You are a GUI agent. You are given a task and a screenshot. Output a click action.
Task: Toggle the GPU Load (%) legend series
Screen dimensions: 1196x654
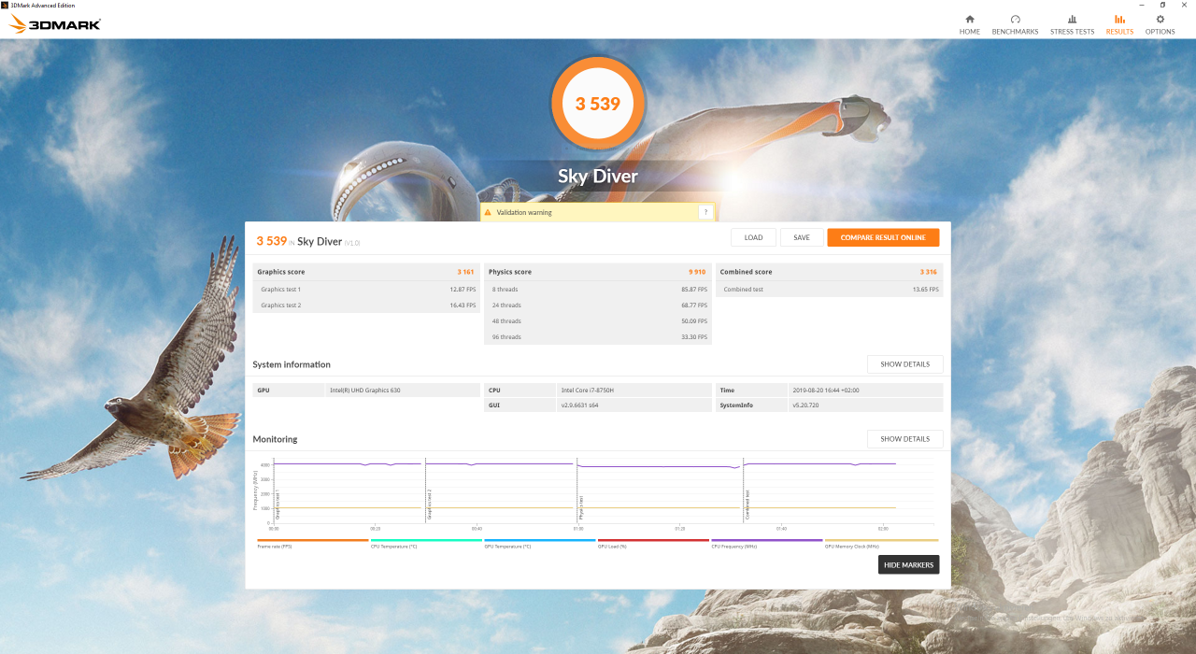[x=653, y=544]
